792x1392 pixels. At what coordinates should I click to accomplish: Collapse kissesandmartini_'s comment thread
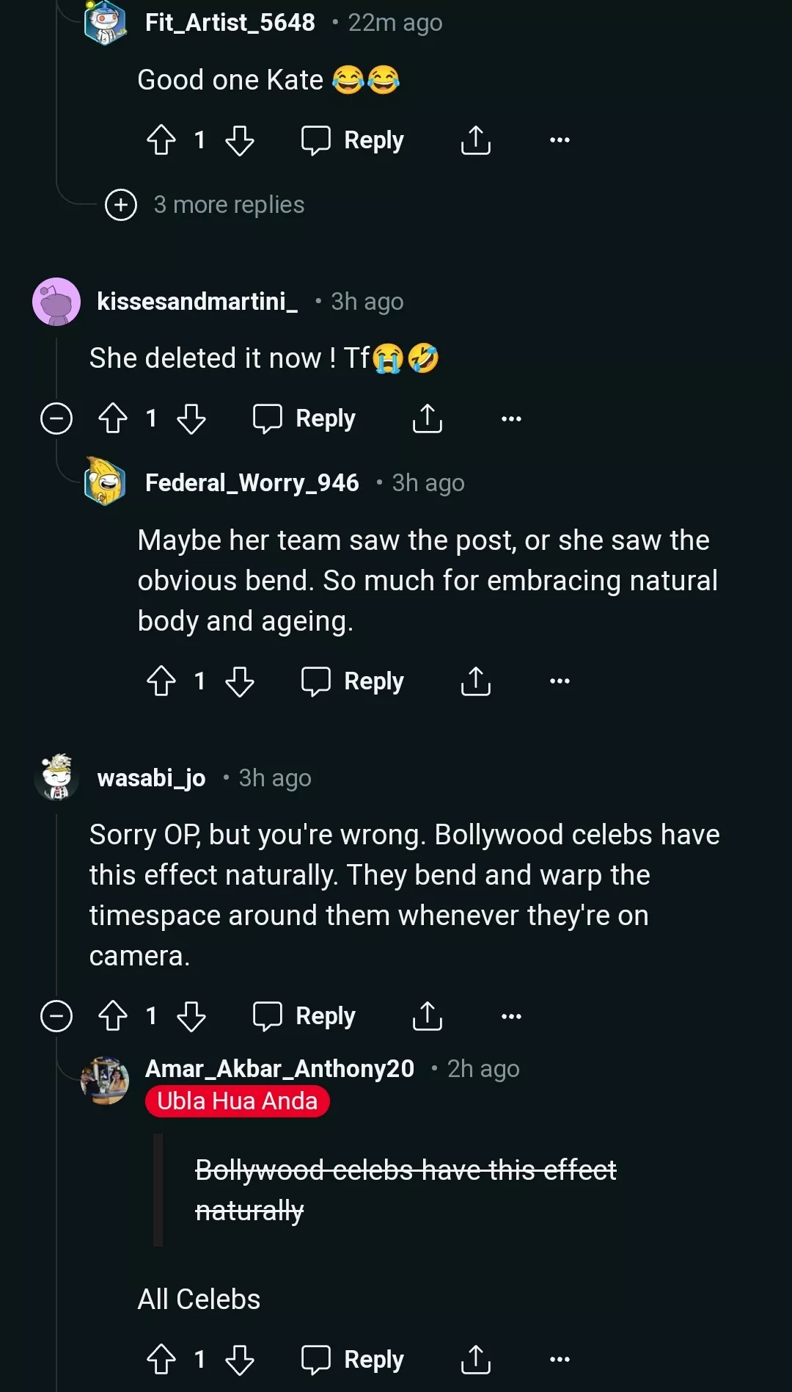point(56,418)
